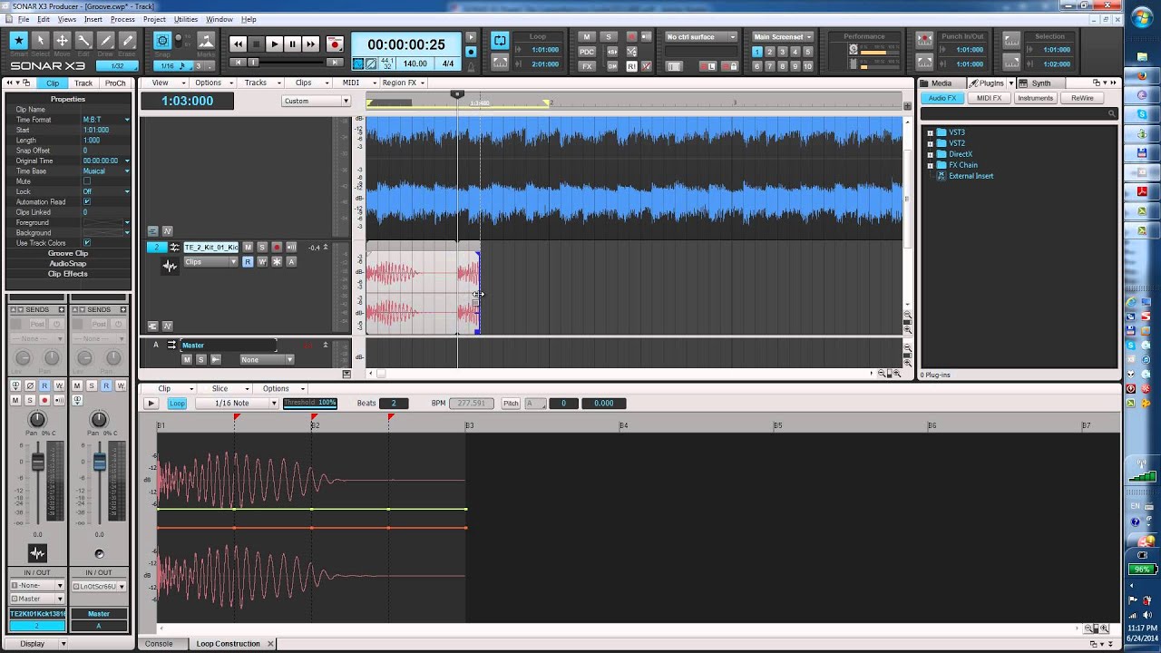
Task: Pick the Edit tool
Action: (x=83, y=41)
